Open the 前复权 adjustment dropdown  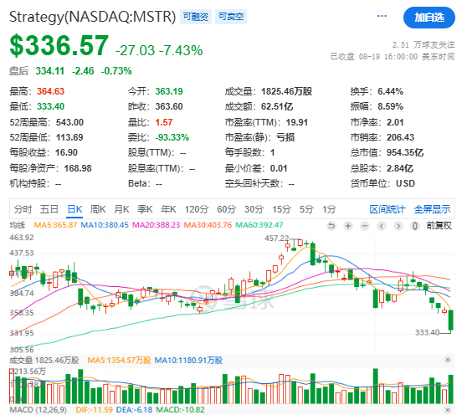(x=439, y=226)
